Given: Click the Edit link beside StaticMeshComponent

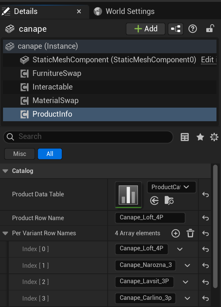Looking at the screenshot, I should pyautogui.click(x=209, y=60).
